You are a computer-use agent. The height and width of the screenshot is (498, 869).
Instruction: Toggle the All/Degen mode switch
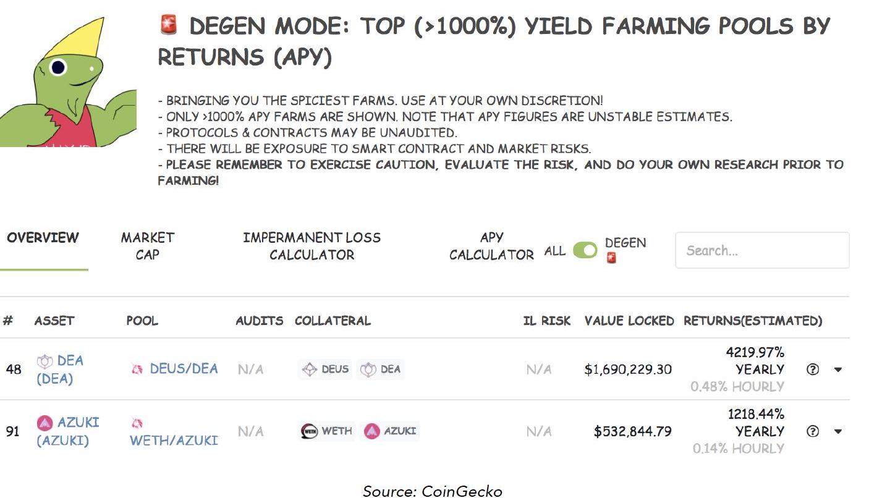coord(585,250)
